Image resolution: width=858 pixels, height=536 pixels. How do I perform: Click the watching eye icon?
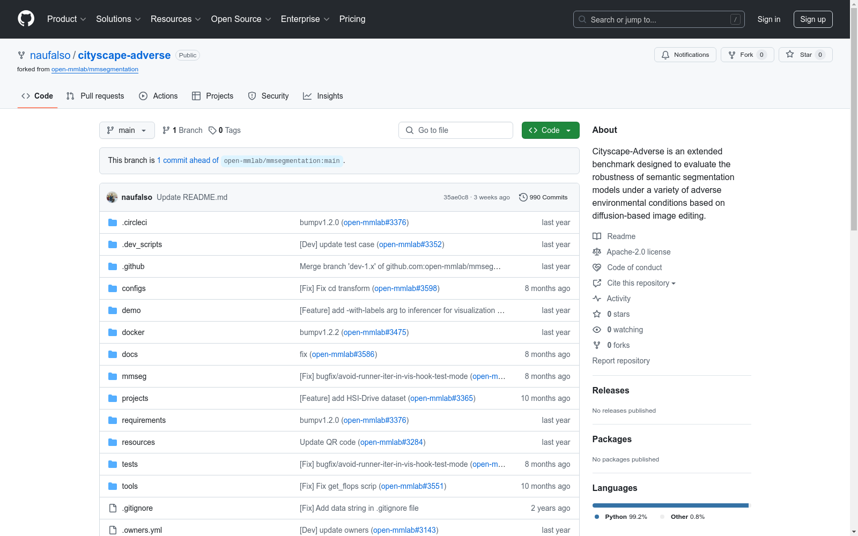597,330
